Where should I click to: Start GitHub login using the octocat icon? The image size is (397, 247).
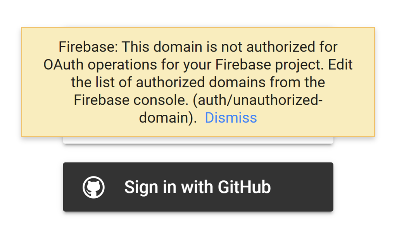(93, 187)
